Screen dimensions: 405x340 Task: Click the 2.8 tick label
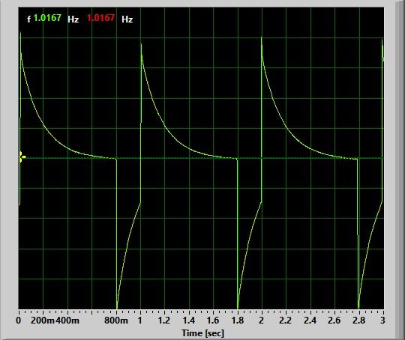[359, 321]
